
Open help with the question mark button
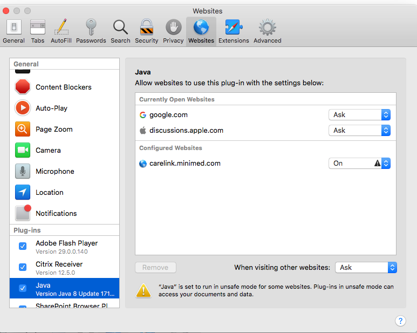click(x=400, y=321)
